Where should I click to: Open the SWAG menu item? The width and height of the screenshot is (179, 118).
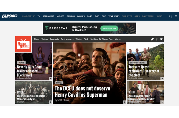[159, 16]
